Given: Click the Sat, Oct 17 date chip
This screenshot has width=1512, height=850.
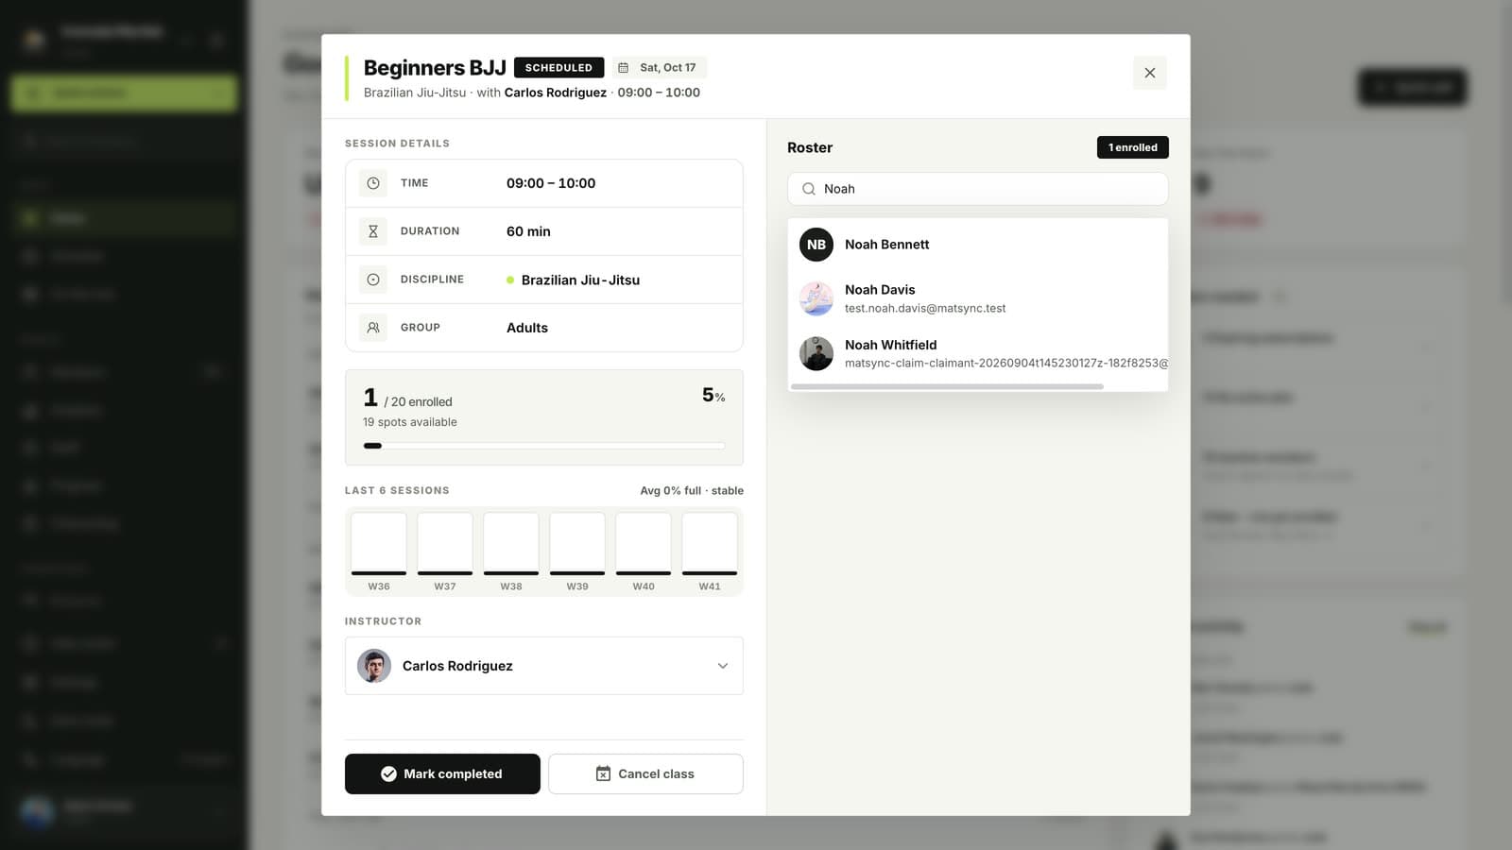Looking at the screenshot, I should [x=660, y=68].
